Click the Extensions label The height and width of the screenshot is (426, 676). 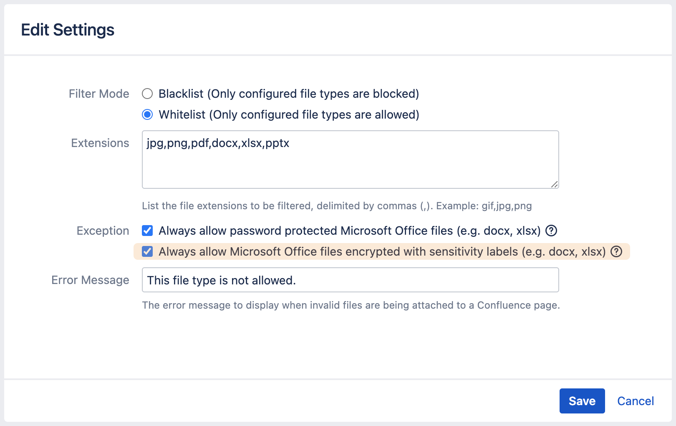(100, 143)
